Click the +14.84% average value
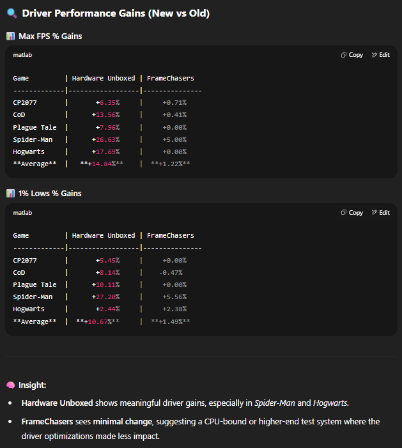The image size is (402, 448). [x=102, y=164]
